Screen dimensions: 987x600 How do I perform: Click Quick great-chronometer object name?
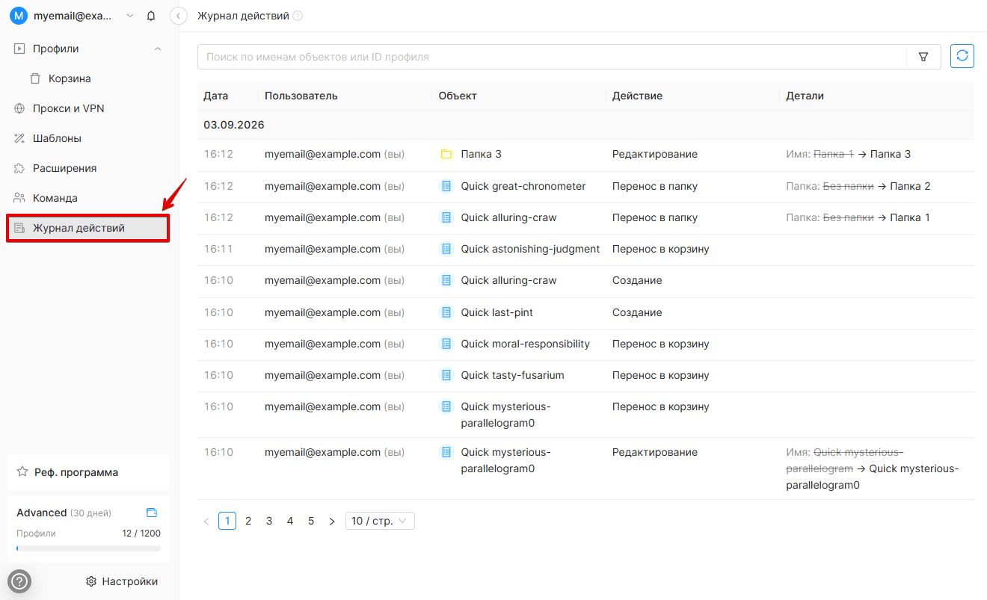(x=523, y=186)
